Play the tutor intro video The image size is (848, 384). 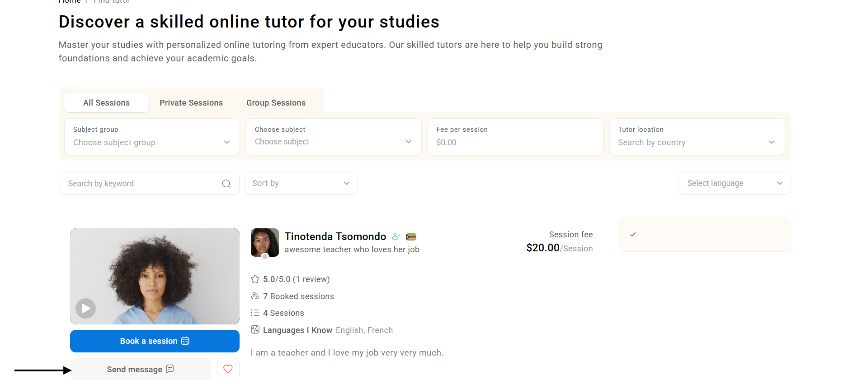tap(85, 309)
